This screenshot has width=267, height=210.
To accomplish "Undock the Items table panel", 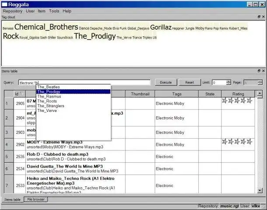I will 259,70.
